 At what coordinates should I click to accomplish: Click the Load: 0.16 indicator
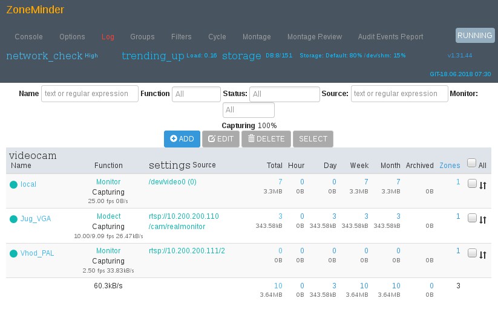201,56
